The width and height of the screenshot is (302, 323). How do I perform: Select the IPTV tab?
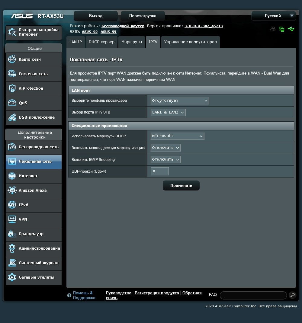click(153, 42)
